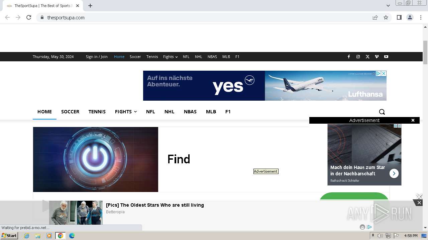Open Microsoft Edge from taskbar

pyautogui.click(x=72, y=236)
